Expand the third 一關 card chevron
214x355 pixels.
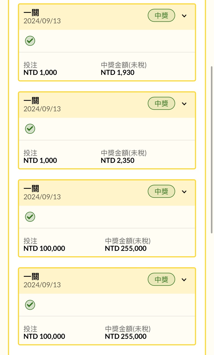pyautogui.click(x=184, y=192)
